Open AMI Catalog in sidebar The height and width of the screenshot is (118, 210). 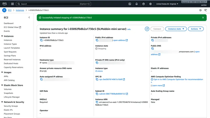tap(9, 80)
